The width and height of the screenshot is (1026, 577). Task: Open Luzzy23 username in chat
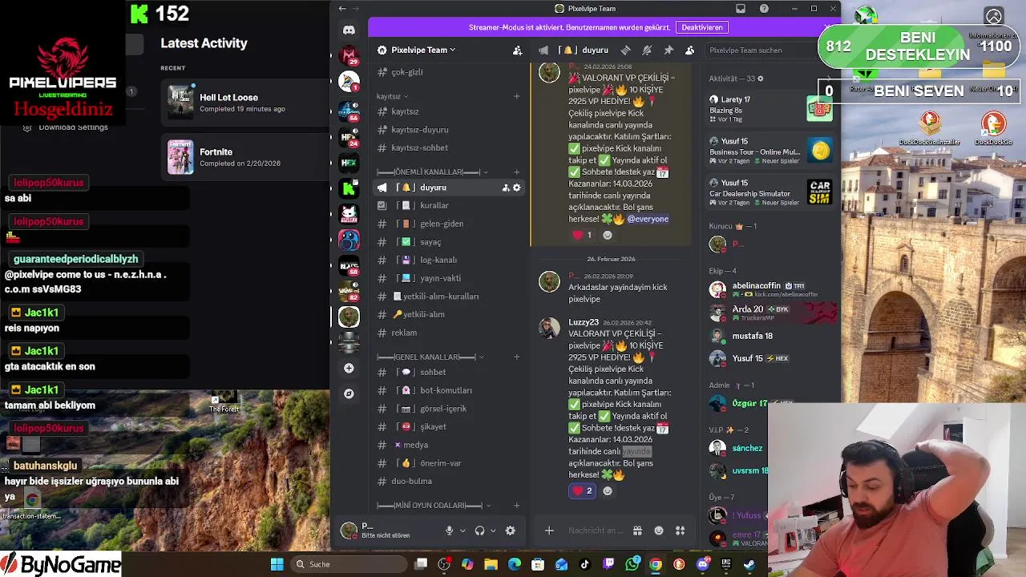coord(584,322)
